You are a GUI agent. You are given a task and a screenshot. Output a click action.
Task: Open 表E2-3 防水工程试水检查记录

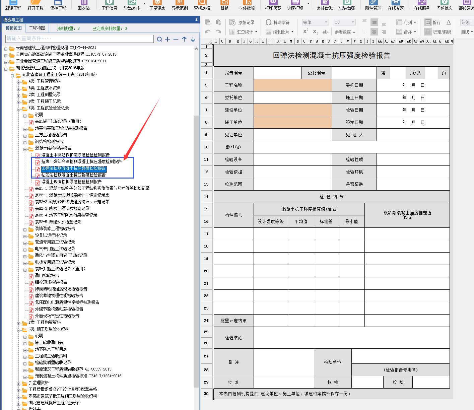62,208
